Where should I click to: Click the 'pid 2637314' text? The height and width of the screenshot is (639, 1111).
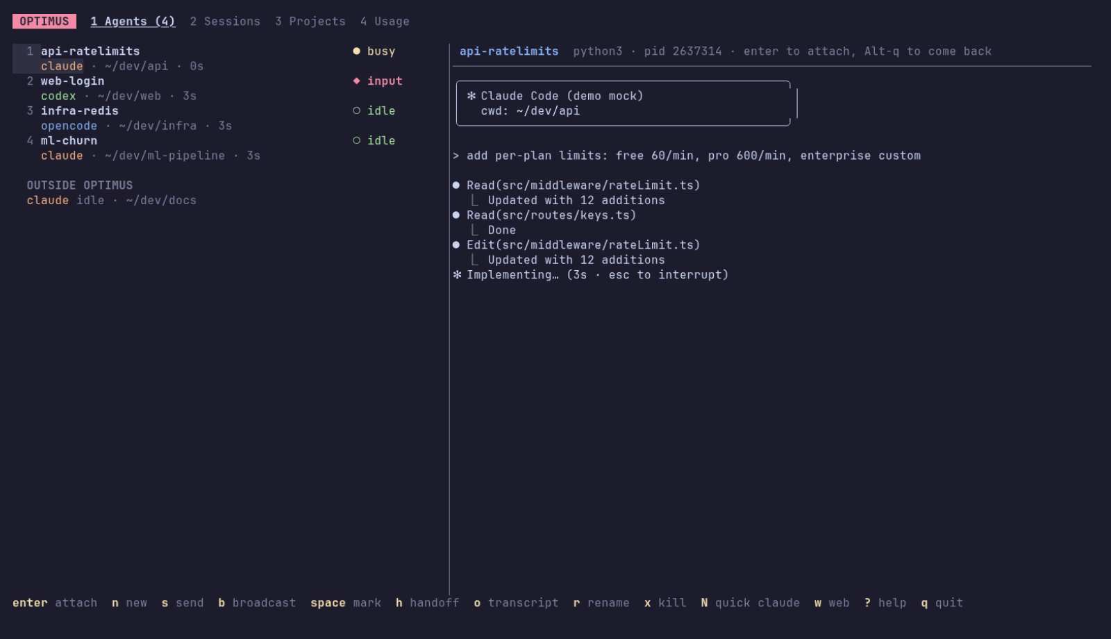tap(683, 51)
